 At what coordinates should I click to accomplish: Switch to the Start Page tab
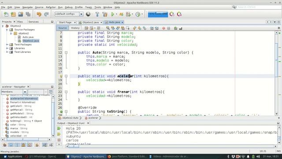point(65,23)
